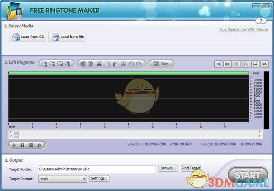274x191 pixels.
Task: Click the upper scrollbar right arrow
Action: click(260, 132)
